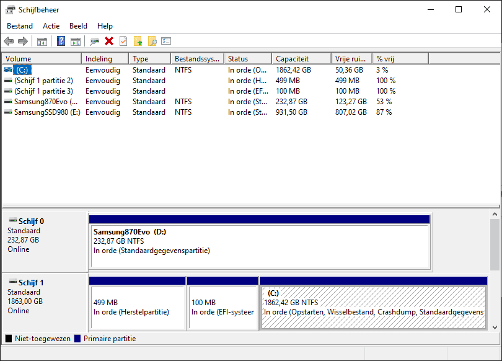
Task: Show/hide action pane toolbar icon
Action: 76,42
